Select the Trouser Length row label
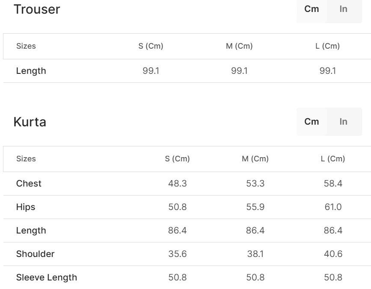Image resolution: width=371 pixels, height=289 pixels. point(31,71)
